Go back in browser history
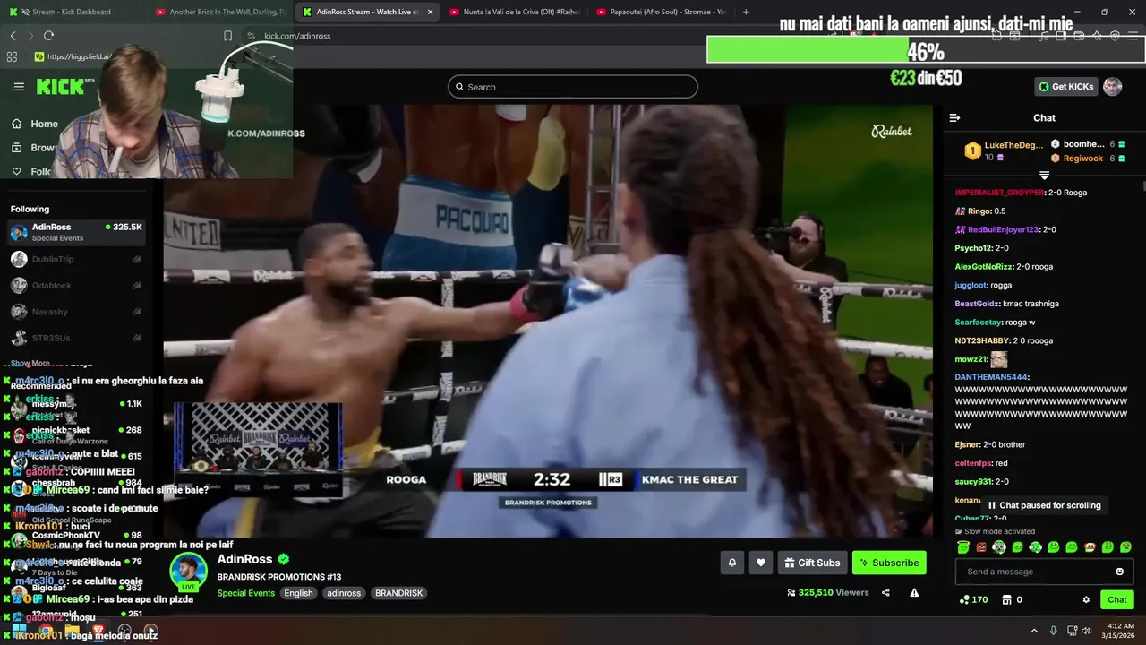Screen dimensions: 1146x645 coord(13,36)
